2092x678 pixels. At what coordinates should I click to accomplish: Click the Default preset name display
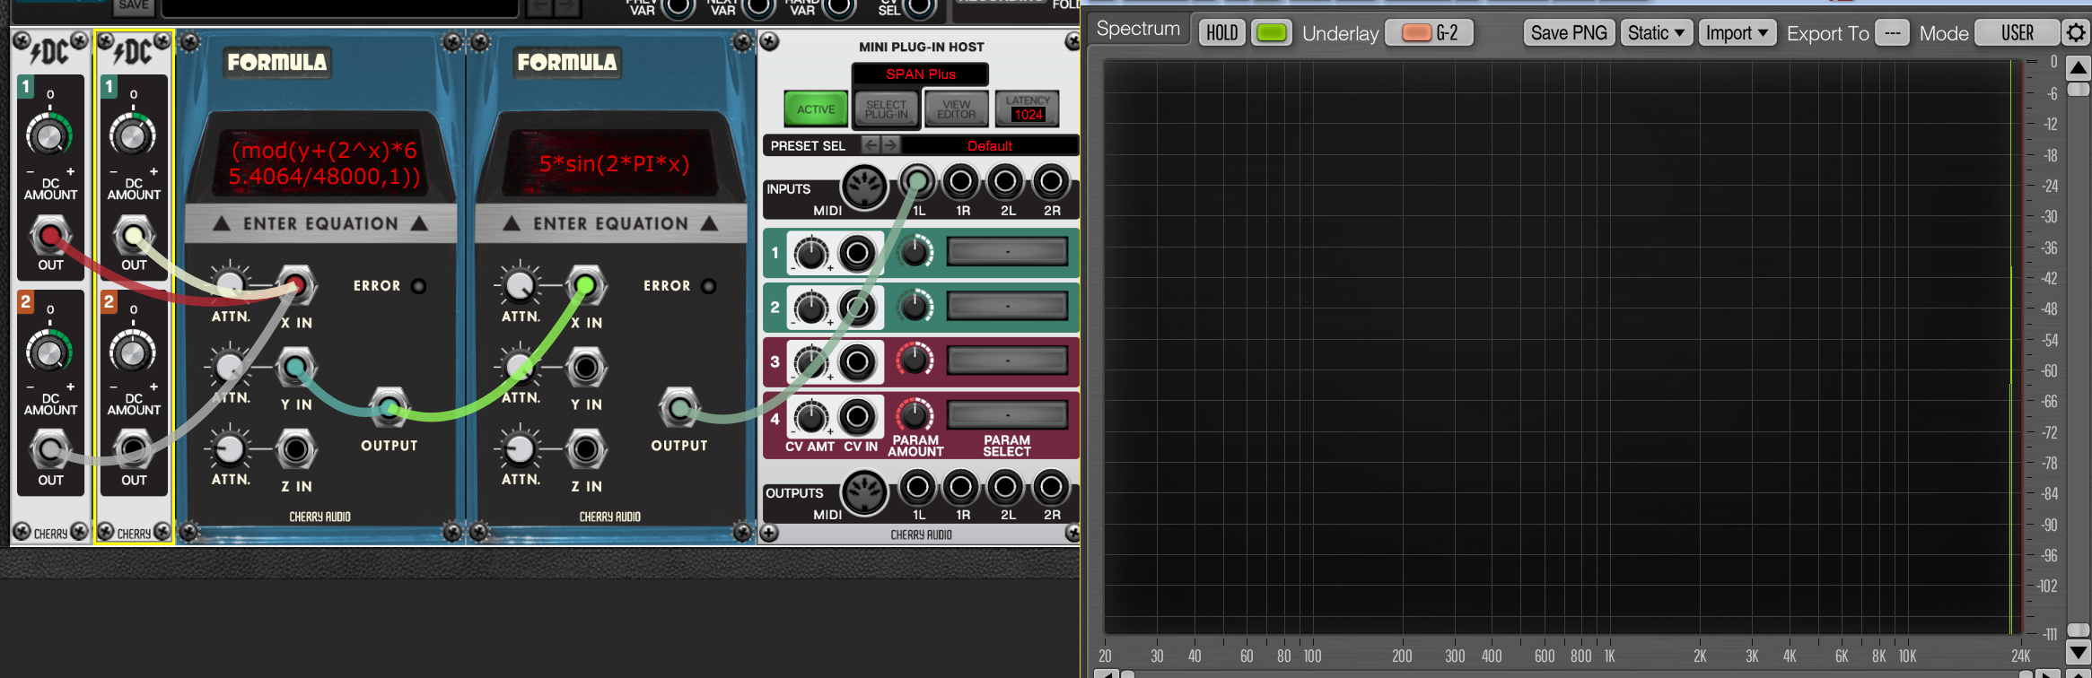coord(989,145)
